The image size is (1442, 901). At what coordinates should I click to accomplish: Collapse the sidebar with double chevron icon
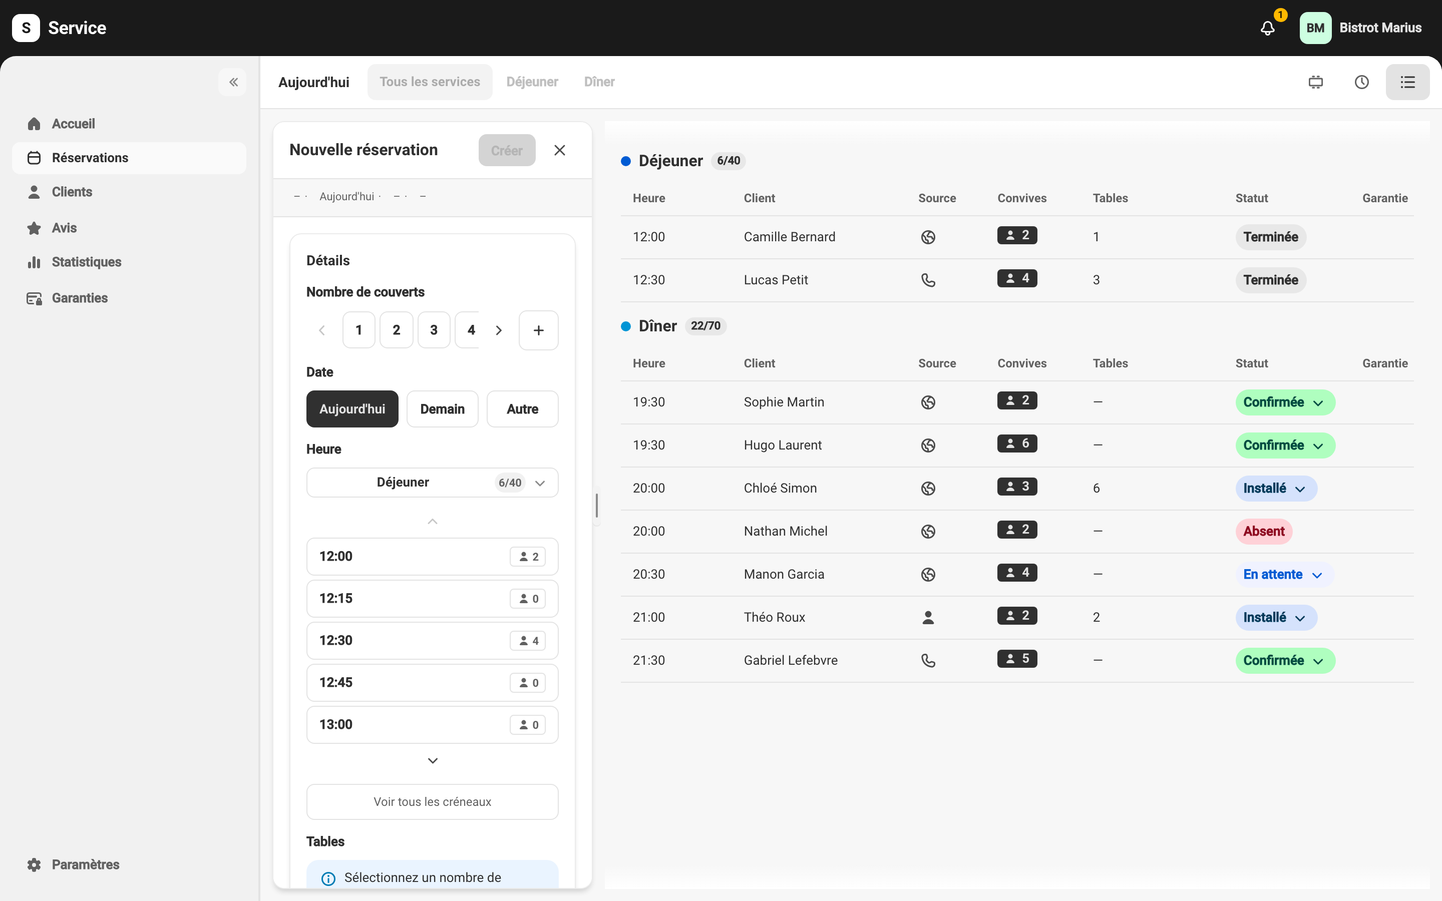233,82
